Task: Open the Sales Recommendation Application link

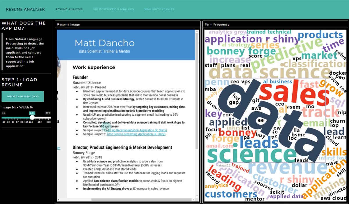Action: (x=136, y=130)
